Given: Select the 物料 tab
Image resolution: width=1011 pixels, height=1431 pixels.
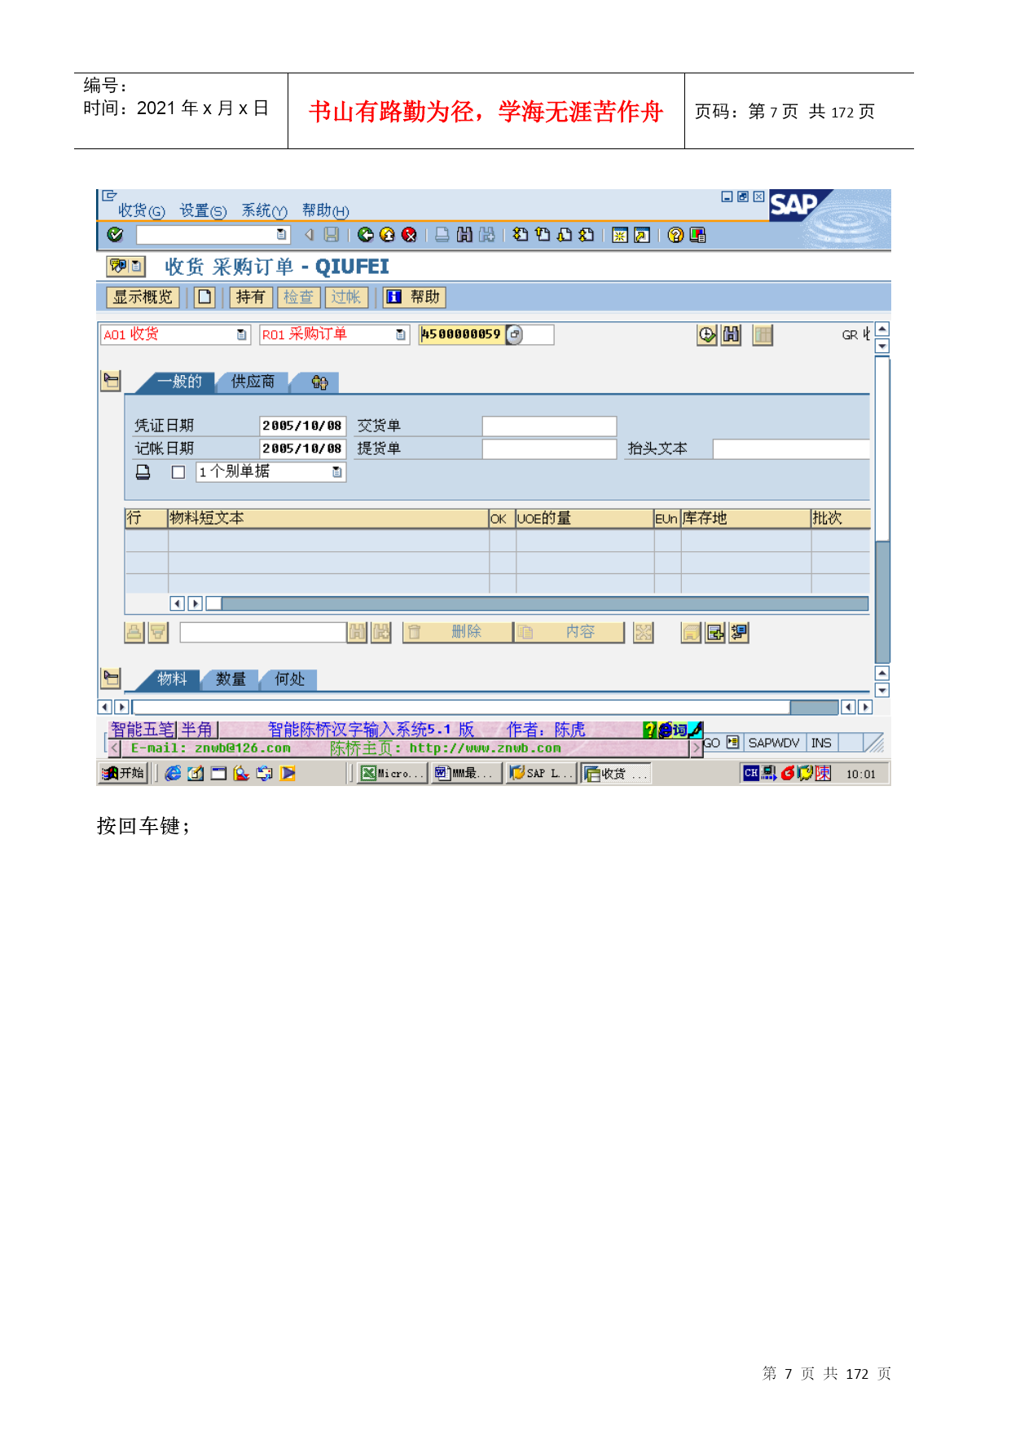Looking at the screenshot, I should (172, 679).
